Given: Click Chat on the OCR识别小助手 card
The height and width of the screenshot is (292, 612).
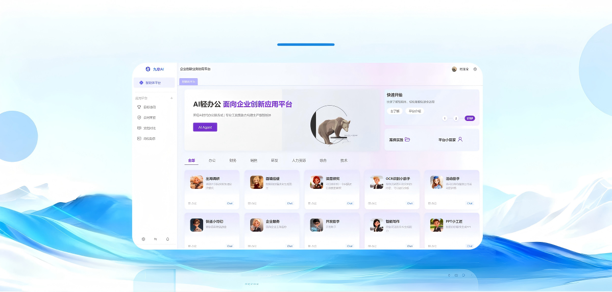Looking at the screenshot, I should pos(410,203).
